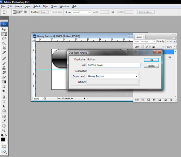Select the Lasso tool
The height and width of the screenshot is (157, 181).
(x=4, y=39)
